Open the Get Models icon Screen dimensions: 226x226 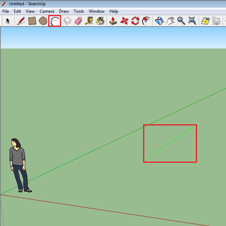coord(205,21)
